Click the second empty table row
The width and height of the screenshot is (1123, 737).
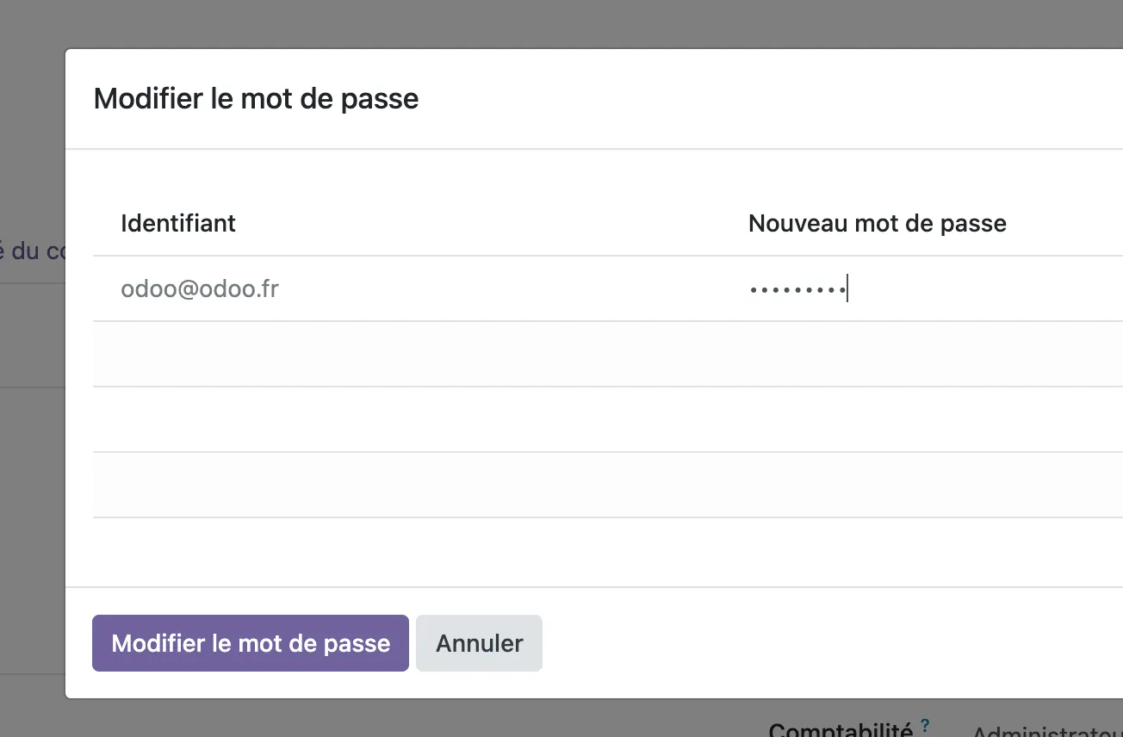point(608,419)
